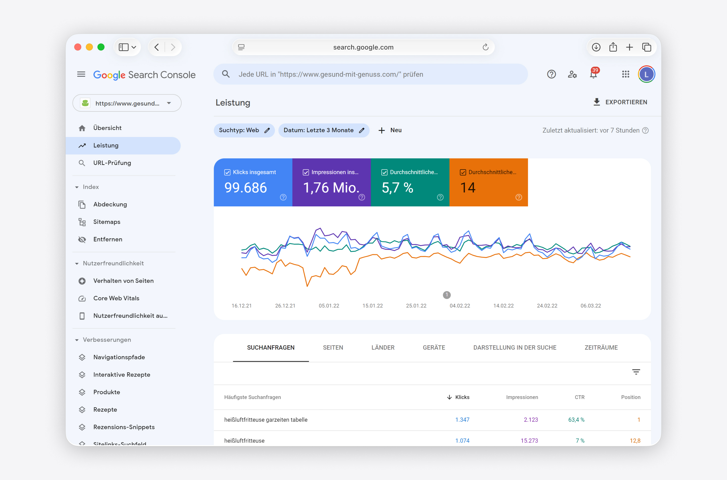The width and height of the screenshot is (727, 480).
Task: Click help icon on Klicks insgesamt card
Action: point(283,198)
